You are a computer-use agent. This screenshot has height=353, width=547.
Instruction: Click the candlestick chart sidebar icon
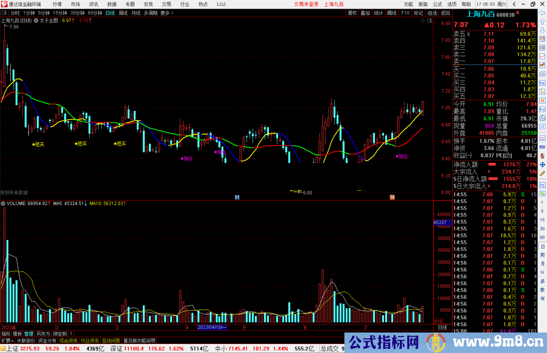(x=542, y=65)
